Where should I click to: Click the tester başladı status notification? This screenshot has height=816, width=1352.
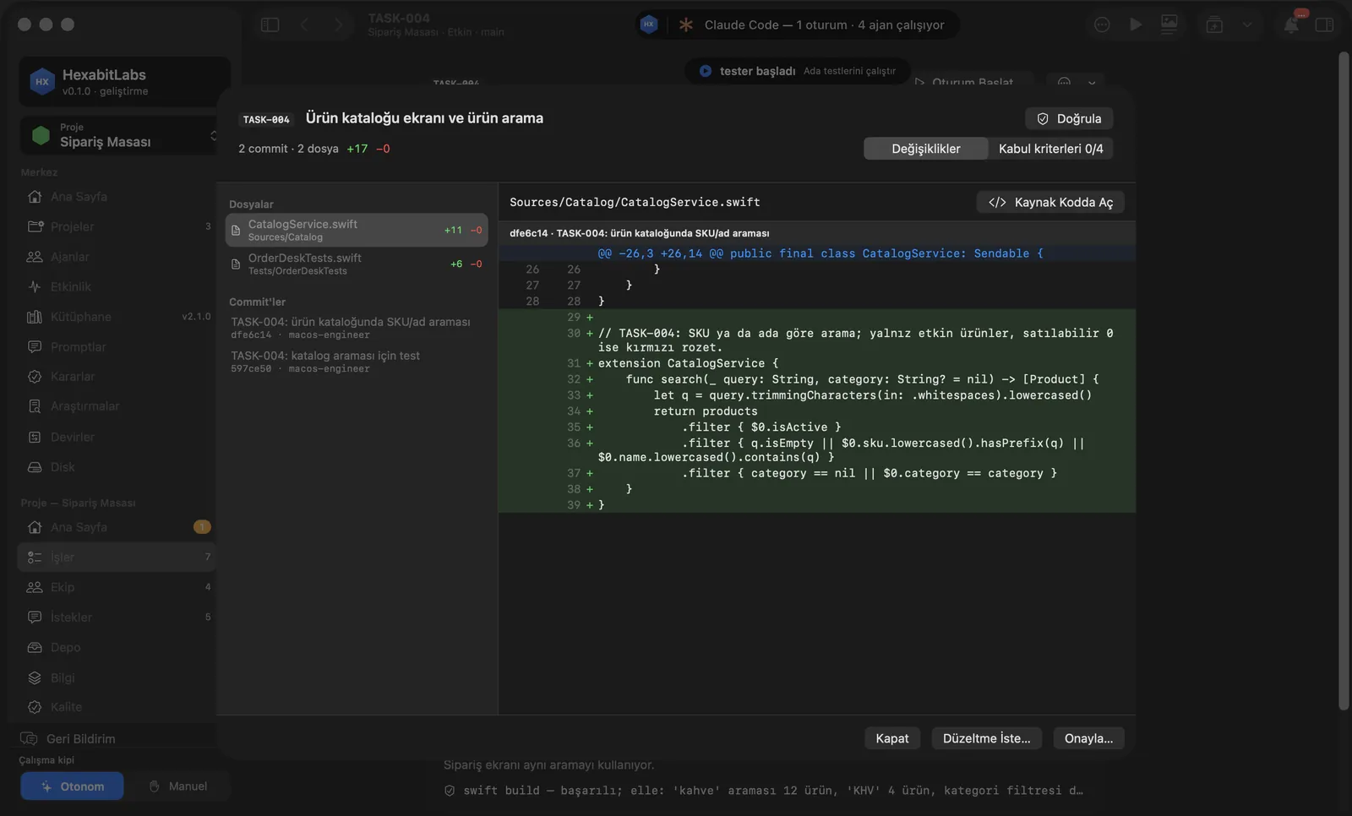coord(797,71)
